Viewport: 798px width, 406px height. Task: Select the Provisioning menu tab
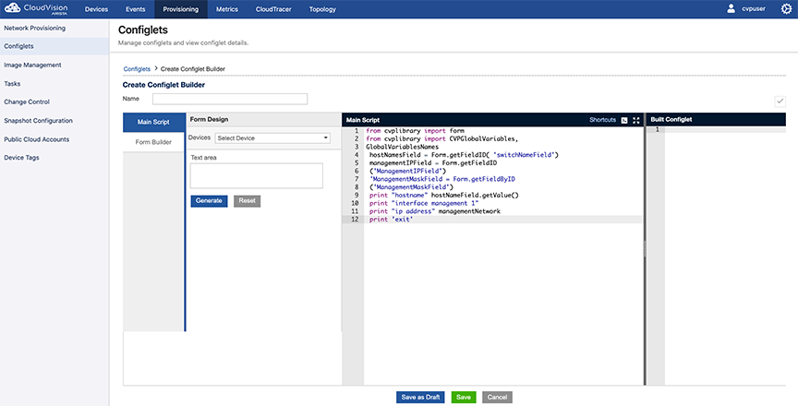(x=181, y=9)
